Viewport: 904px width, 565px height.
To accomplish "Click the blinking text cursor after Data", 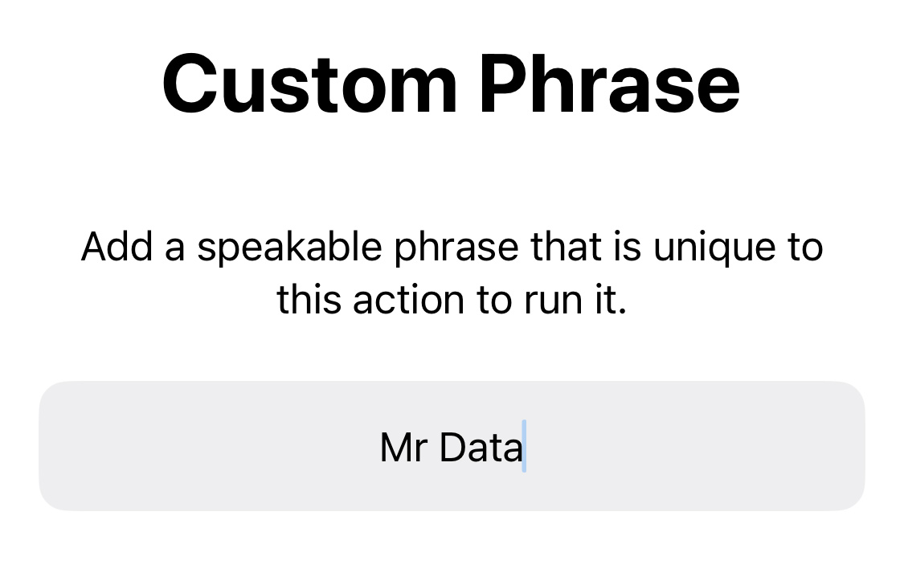I will click(524, 446).
